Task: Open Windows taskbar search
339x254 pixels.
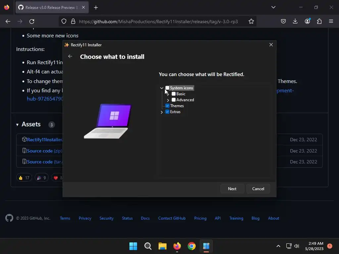Action: pyautogui.click(x=148, y=246)
